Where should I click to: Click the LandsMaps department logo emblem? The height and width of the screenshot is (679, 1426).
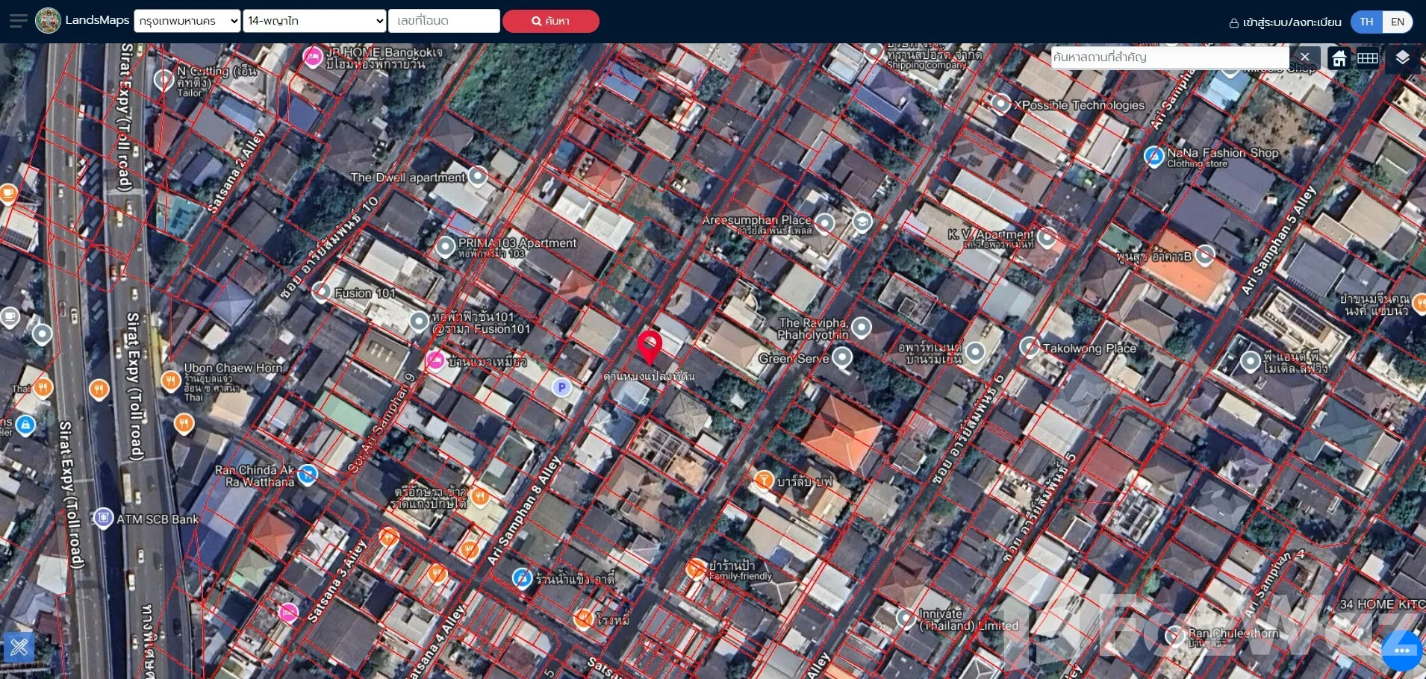point(49,21)
